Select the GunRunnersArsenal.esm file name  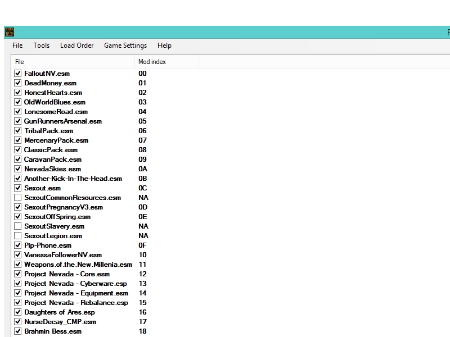tap(63, 121)
